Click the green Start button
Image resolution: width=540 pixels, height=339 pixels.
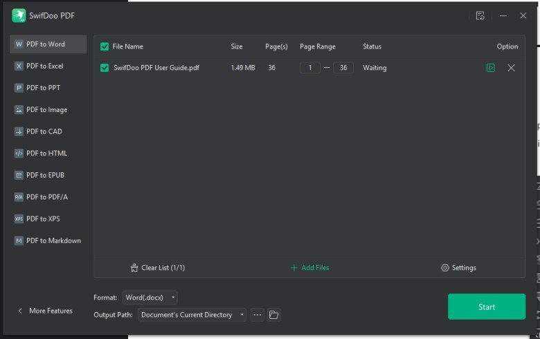pos(486,306)
